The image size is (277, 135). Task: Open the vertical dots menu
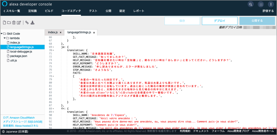click(x=270, y=4)
